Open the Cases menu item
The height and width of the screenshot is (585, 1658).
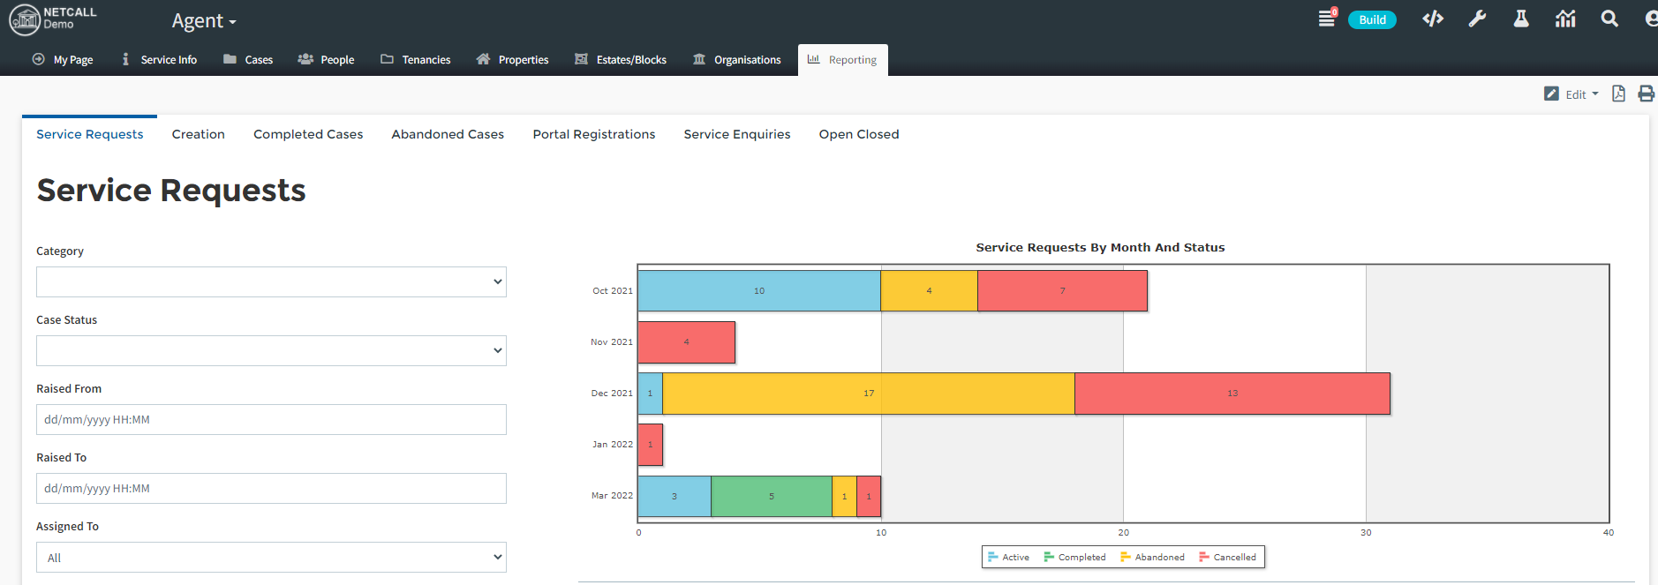pos(248,60)
